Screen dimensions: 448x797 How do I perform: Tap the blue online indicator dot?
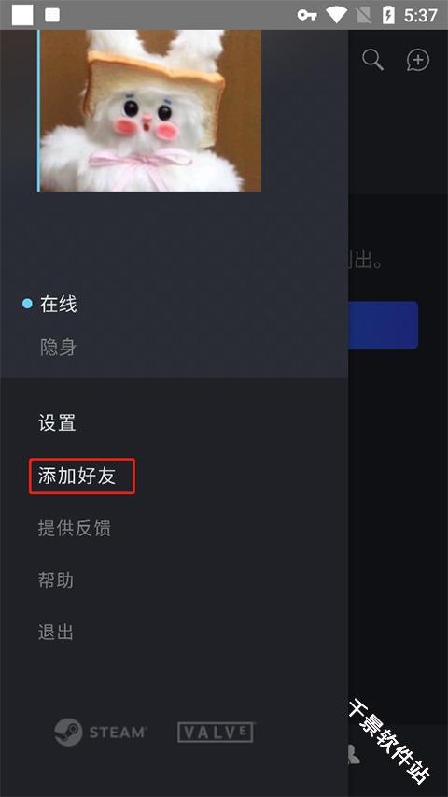tap(27, 304)
